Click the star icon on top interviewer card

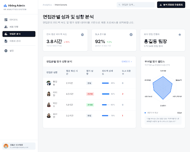(180, 34)
